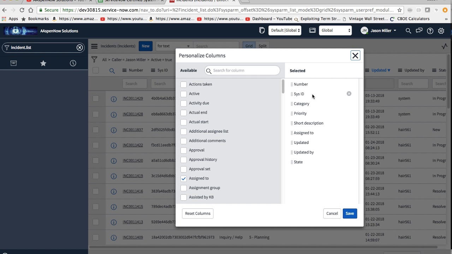Image resolution: width=452 pixels, height=254 pixels.
Task: Click filter navigator incident.list field
Action: [43, 47]
